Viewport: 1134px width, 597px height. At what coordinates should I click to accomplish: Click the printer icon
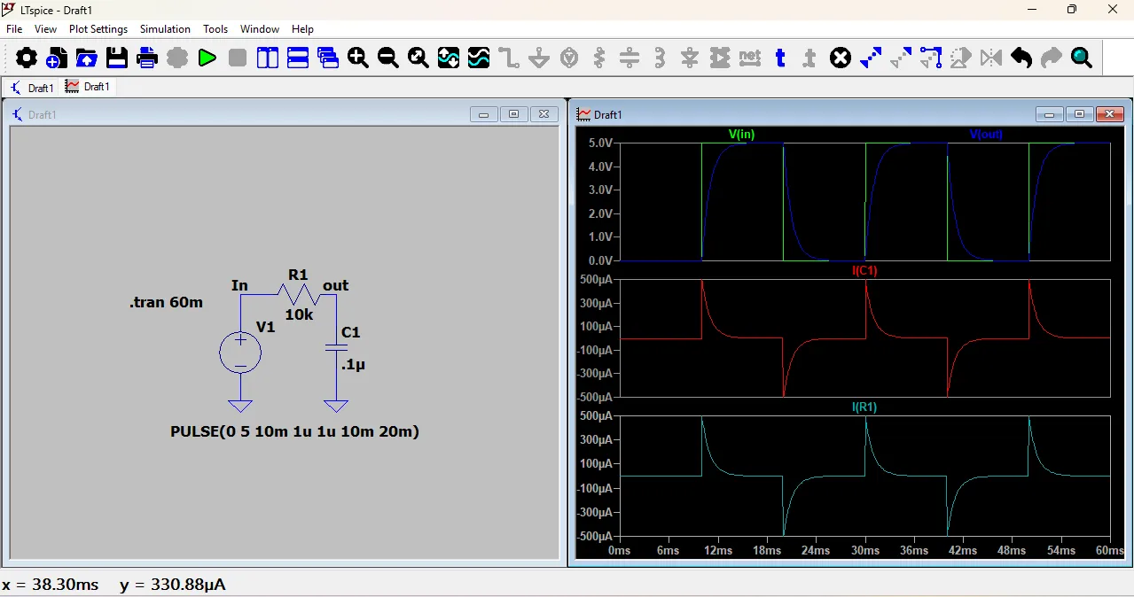[x=147, y=58]
